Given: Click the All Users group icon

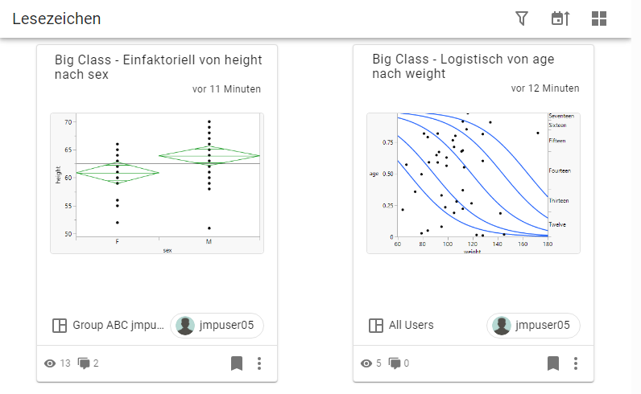Looking at the screenshot, I should click(x=375, y=326).
